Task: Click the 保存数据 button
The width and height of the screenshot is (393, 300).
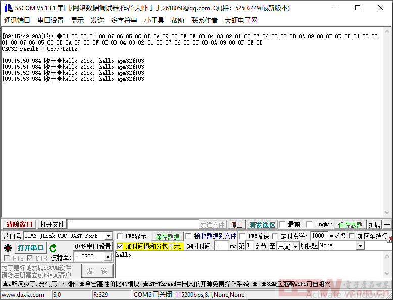Action: coord(167,236)
